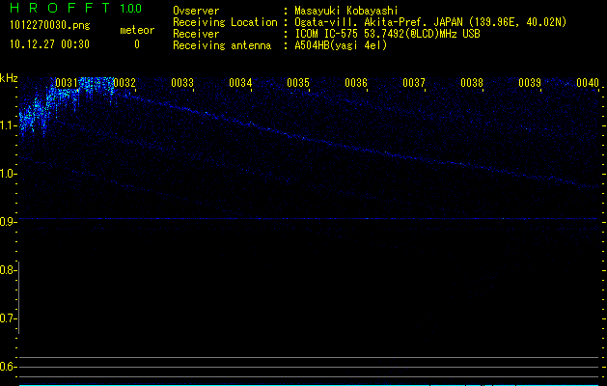Screen dimensions: 607x386
Task: Click the ICOM IC-575 53.7492 MHz USB text
Action: 387,34
